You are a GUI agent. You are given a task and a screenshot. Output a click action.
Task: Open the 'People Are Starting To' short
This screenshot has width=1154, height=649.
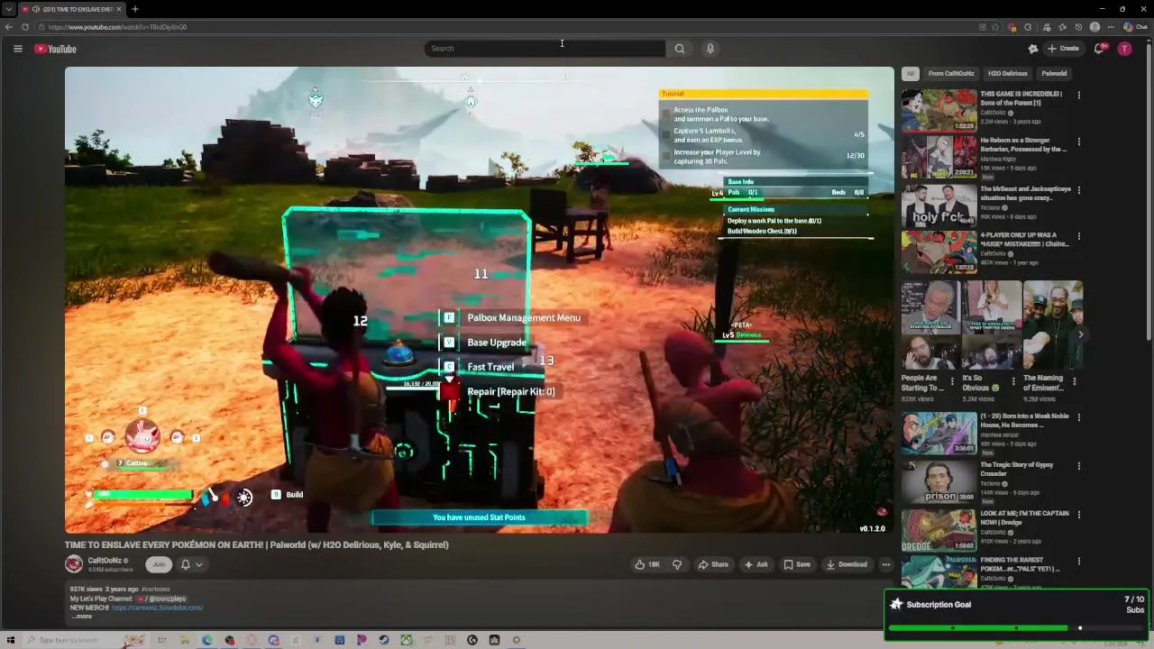tap(930, 325)
